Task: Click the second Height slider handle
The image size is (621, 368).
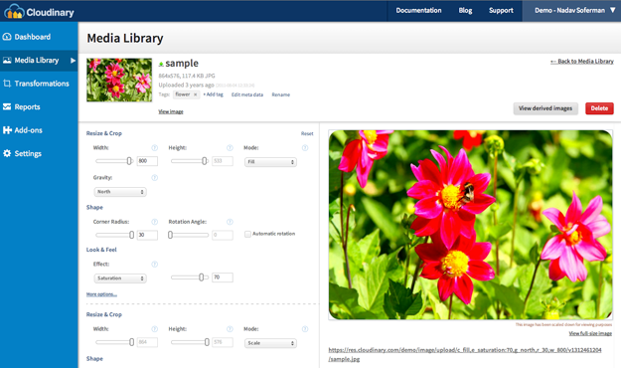Action: click(x=207, y=342)
